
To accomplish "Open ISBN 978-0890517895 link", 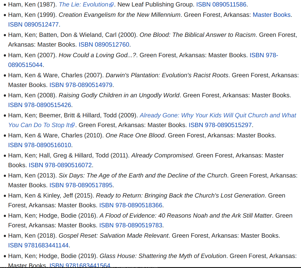I will coord(81,185).
